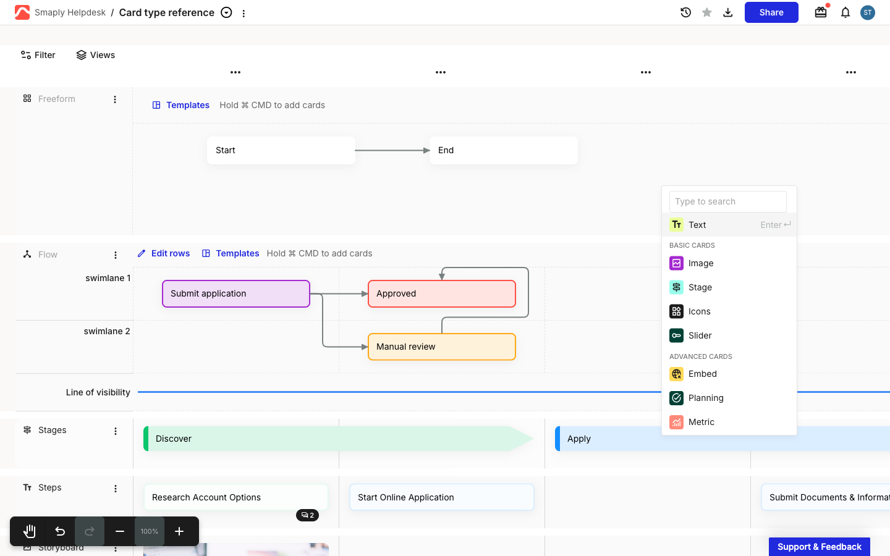Choose the Stage card type
The image size is (890, 556).
[729, 287]
